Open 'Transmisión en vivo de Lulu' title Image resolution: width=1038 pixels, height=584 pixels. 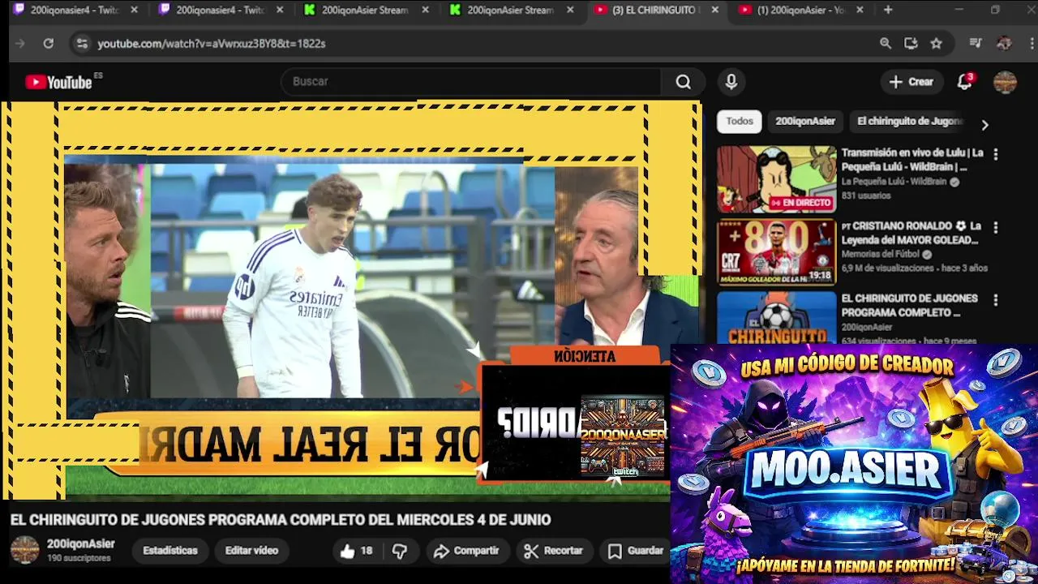coord(912,160)
